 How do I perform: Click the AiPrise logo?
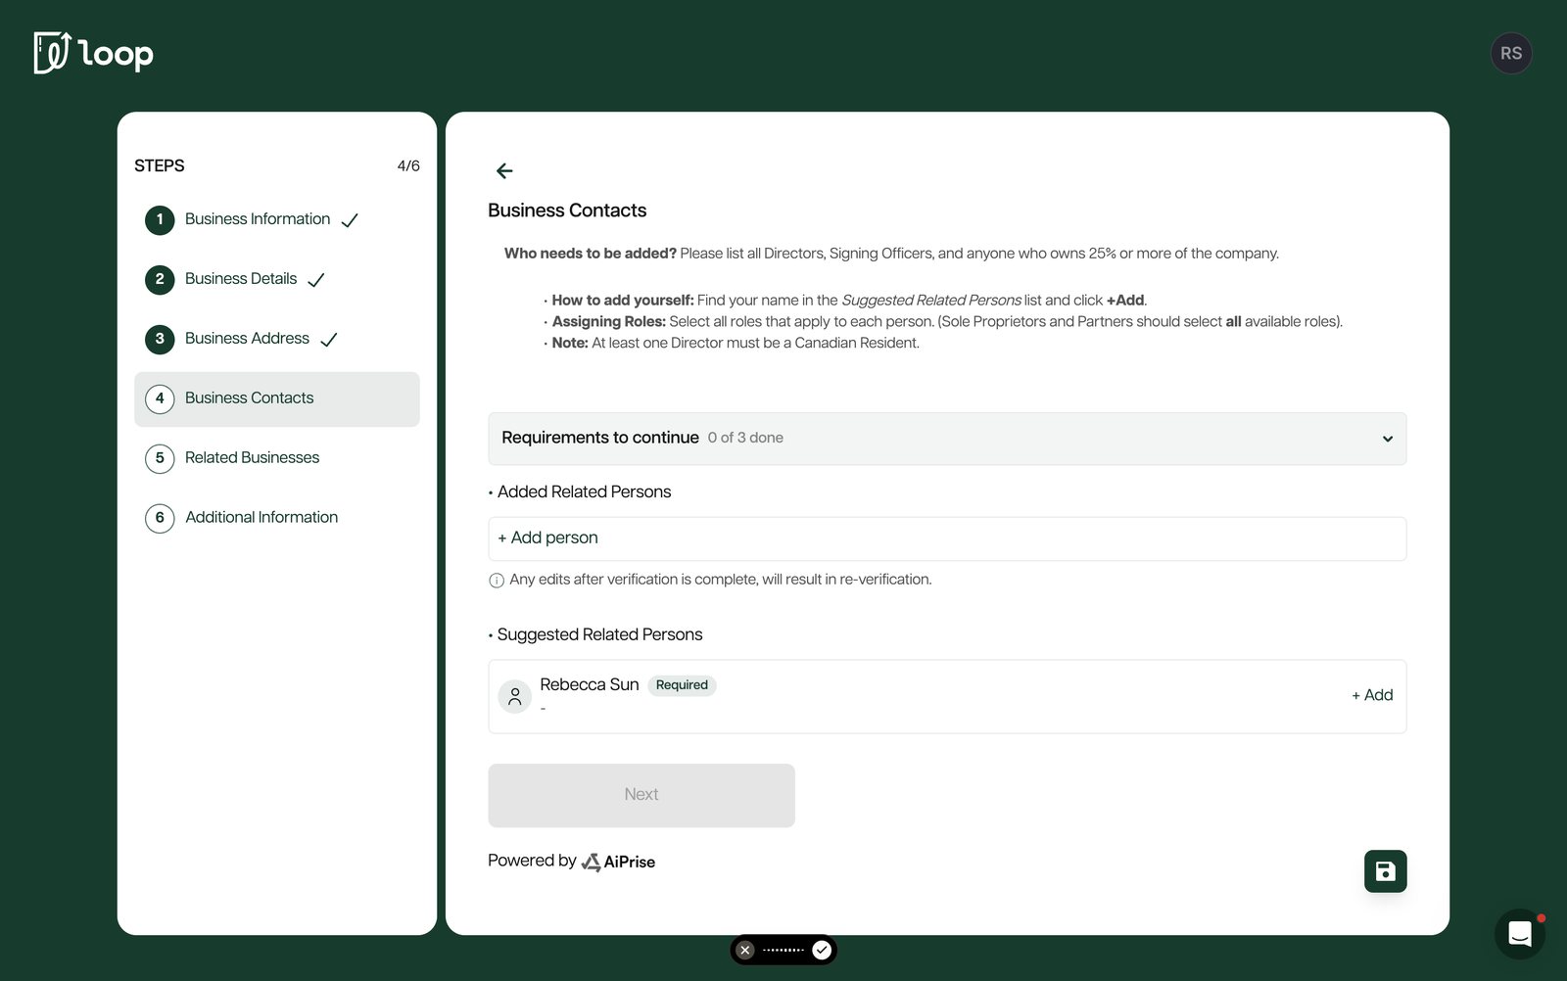(618, 862)
